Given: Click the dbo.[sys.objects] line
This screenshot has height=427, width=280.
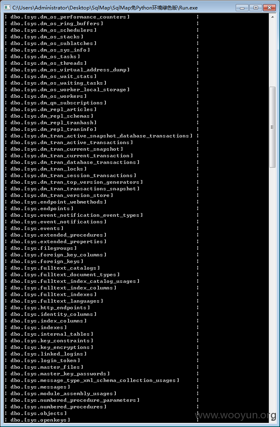Looking at the screenshot, I should click(39, 413).
